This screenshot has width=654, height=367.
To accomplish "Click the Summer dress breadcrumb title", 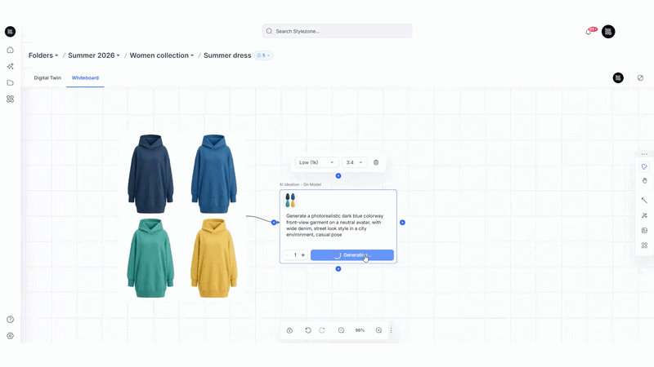I will coord(227,55).
